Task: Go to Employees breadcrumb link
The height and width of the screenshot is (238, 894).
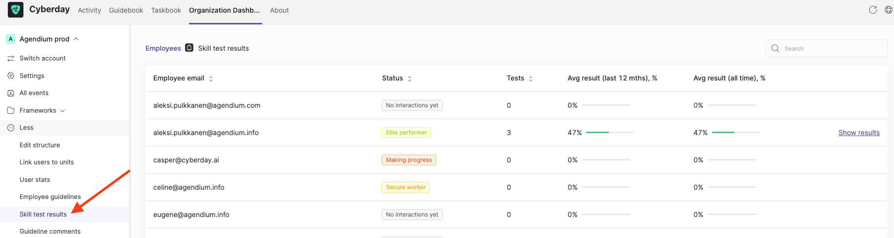Action: point(163,48)
